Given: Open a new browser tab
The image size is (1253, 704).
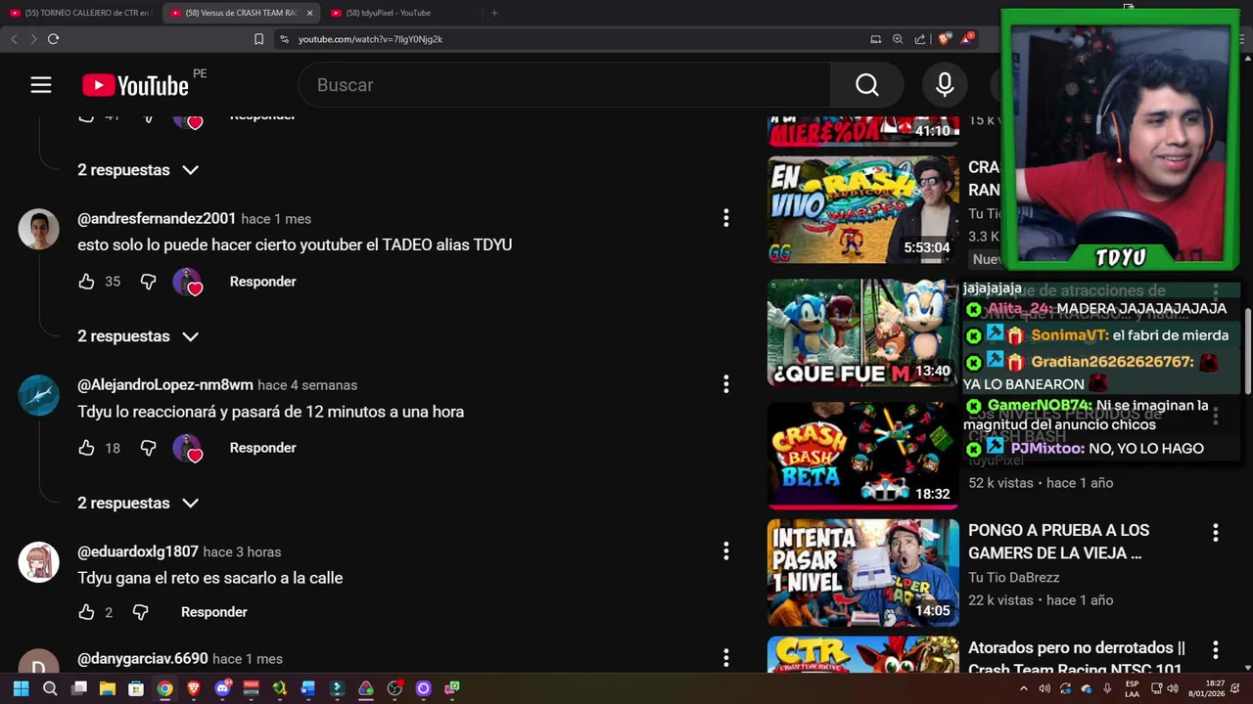Looking at the screenshot, I should point(494,13).
